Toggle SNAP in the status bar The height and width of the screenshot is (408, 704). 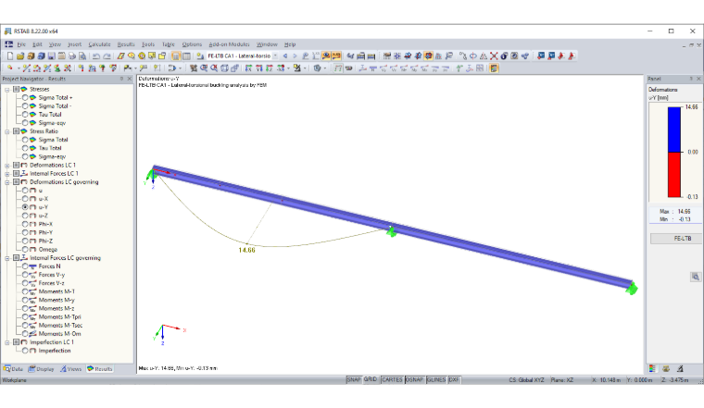(x=354, y=379)
